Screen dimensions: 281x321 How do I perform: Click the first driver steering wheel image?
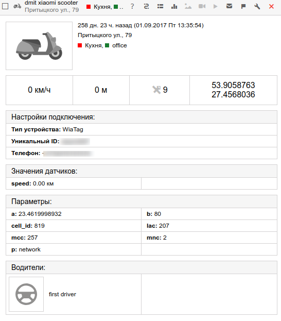pos(26,294)
